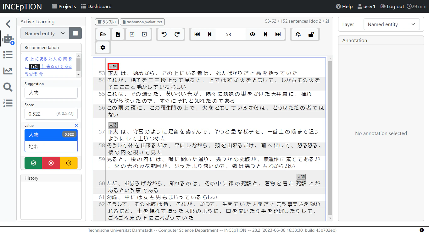Open the search sidebar magnifier icon
The height and width of the screenshot is (233, 429).
(x=8, y=87)
